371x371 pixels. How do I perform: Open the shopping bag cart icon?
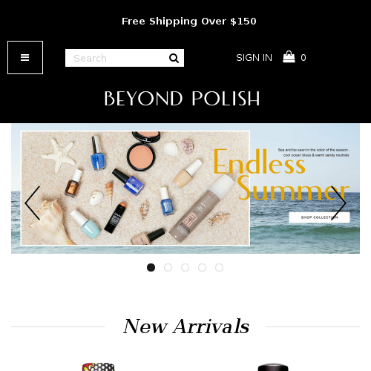coord(289,57)
